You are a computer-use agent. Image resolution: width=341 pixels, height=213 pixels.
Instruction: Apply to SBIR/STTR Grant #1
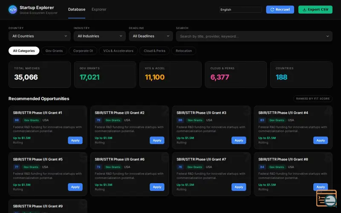tap(75, 141)
